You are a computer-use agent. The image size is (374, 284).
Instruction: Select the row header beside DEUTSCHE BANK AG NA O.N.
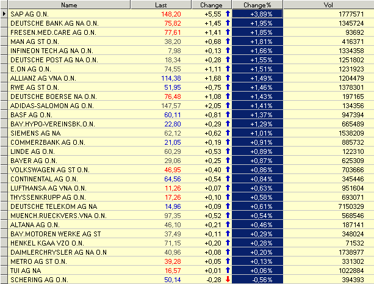click(x=4, y=23)
